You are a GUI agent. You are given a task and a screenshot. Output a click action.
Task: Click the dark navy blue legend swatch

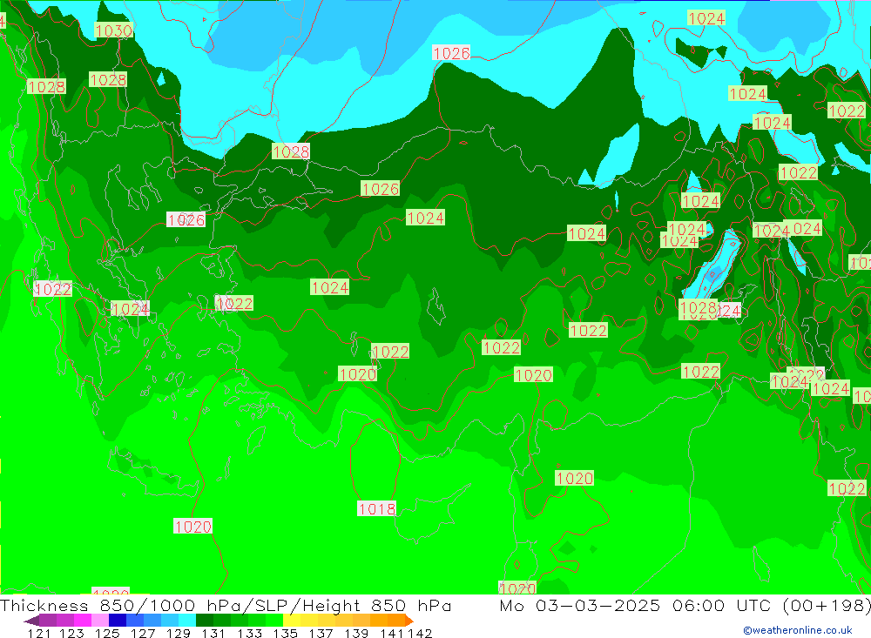(x=118, y=621)
